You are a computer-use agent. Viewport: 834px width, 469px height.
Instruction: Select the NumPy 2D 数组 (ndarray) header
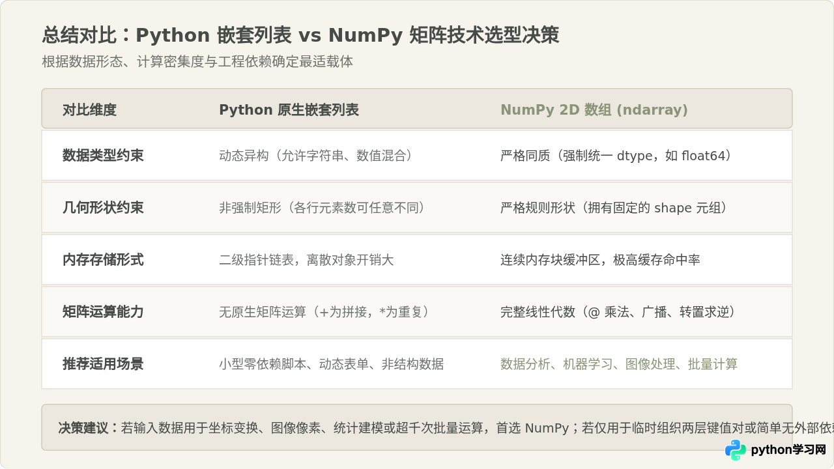tap(594, 109)
